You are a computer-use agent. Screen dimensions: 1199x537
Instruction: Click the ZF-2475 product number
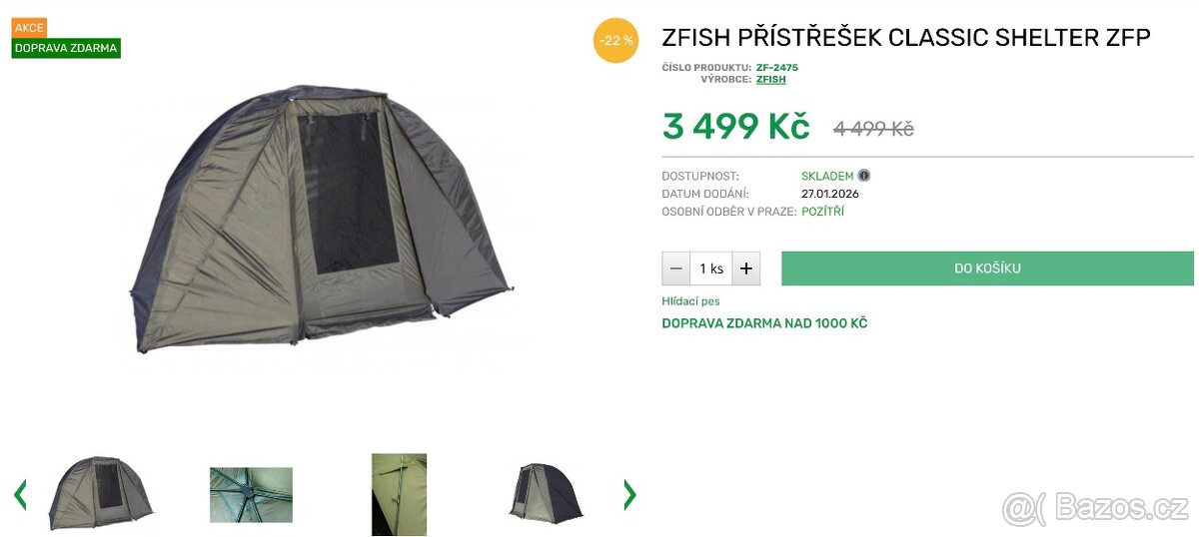tap(777, 67)
